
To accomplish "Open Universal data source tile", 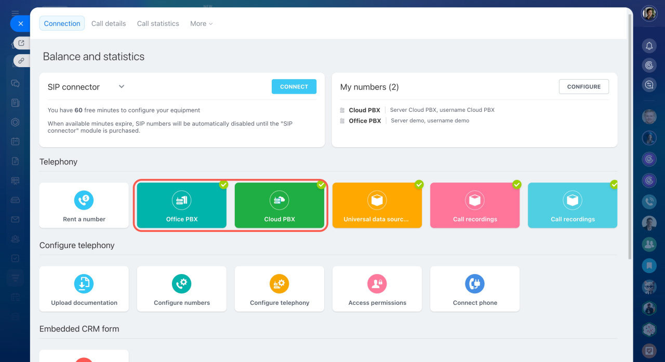I will click(x=377, y=205).
